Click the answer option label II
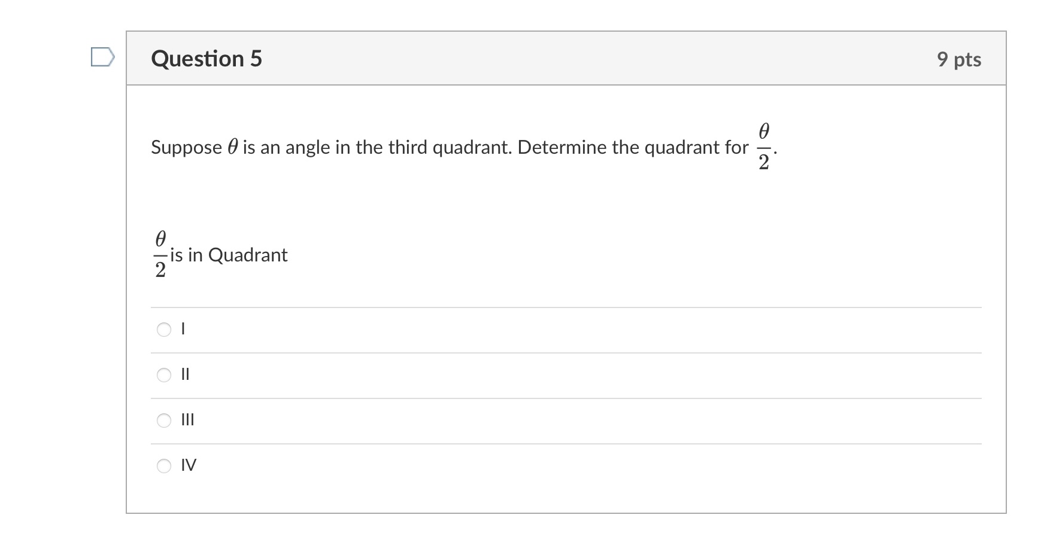The height and width of the screenshot is (536, 1053). 184,375
